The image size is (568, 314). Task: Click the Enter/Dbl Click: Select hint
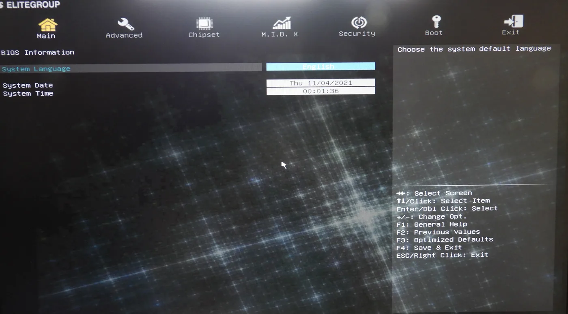click(447, 209)
